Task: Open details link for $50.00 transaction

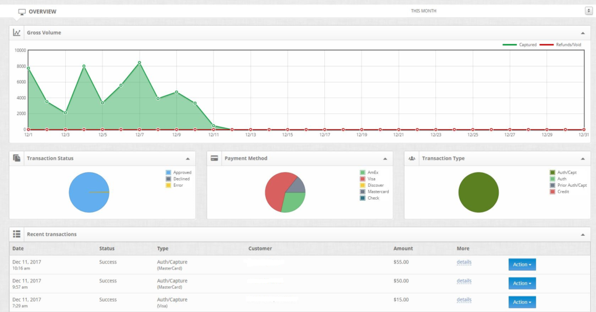Action: [464, 281]
